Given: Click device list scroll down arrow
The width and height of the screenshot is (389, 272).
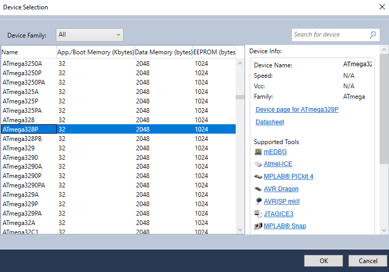Looking at the screenshot, I should tap(240, 230).
